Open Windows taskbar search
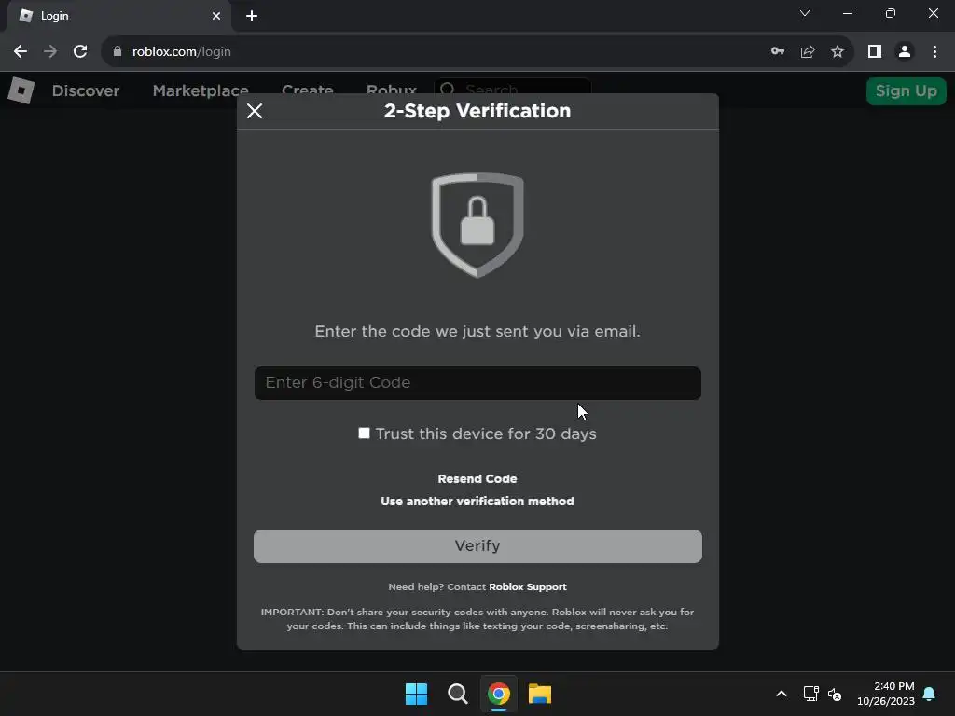 (457, 694)
